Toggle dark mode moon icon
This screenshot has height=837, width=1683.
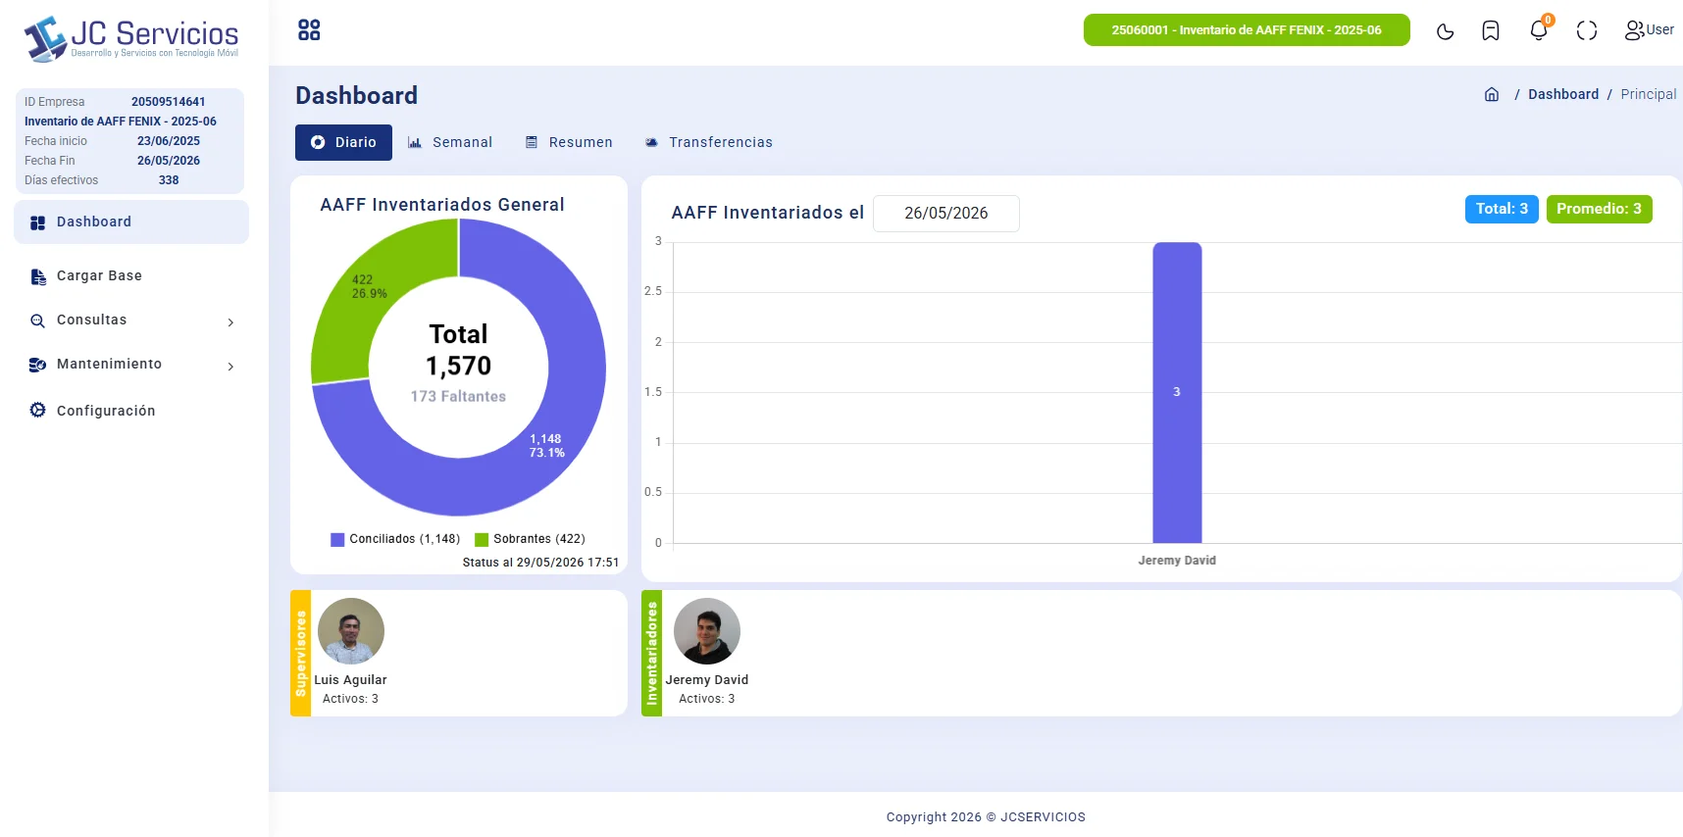1445,31
